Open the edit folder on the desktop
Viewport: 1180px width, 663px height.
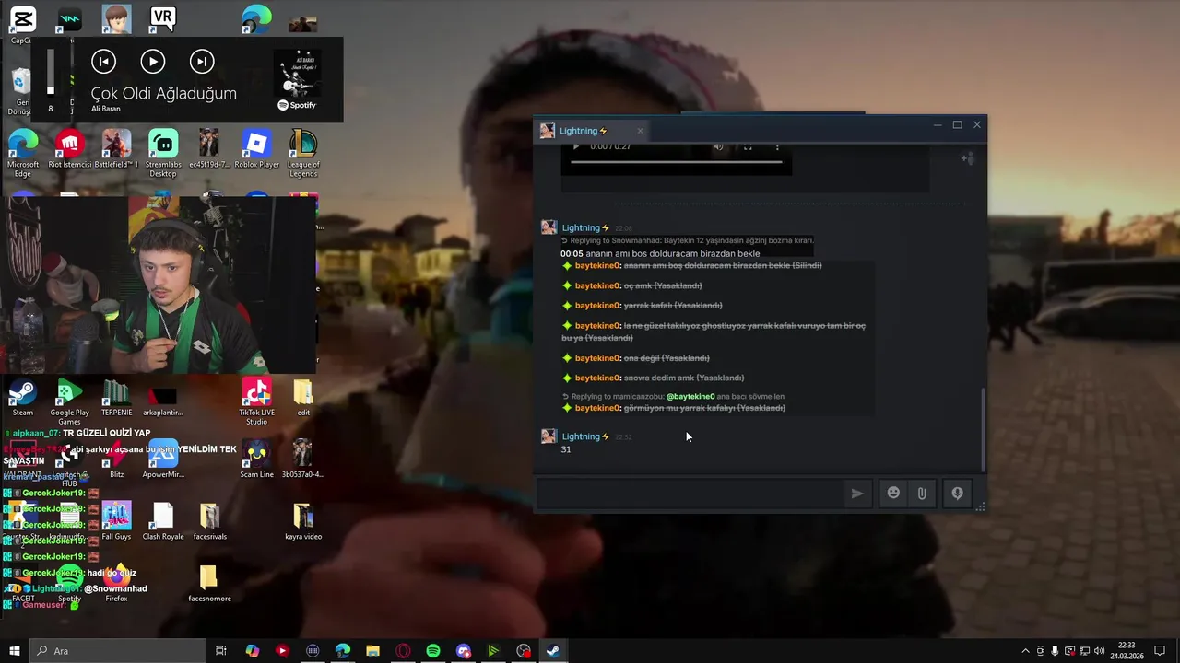pyautogui.click(x=303, y=398)
